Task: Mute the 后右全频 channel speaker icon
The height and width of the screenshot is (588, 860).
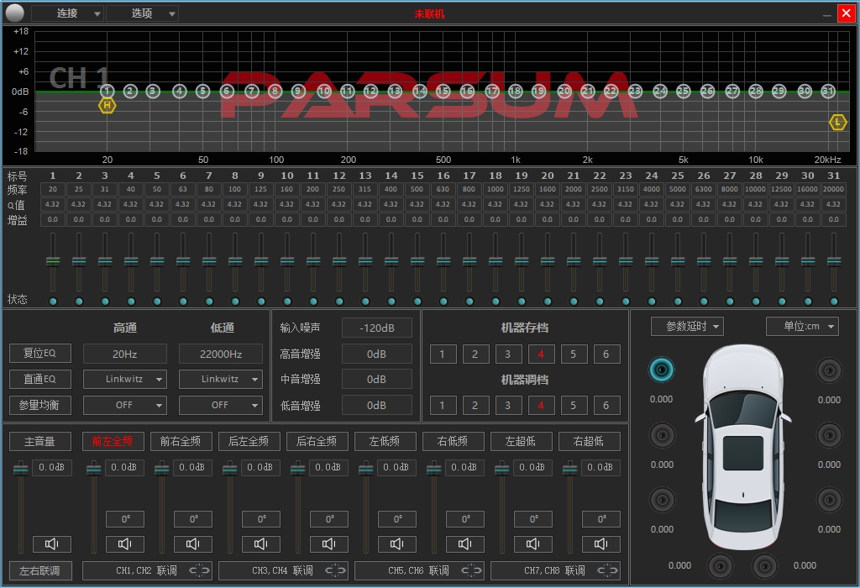Action: click(329, 543)
